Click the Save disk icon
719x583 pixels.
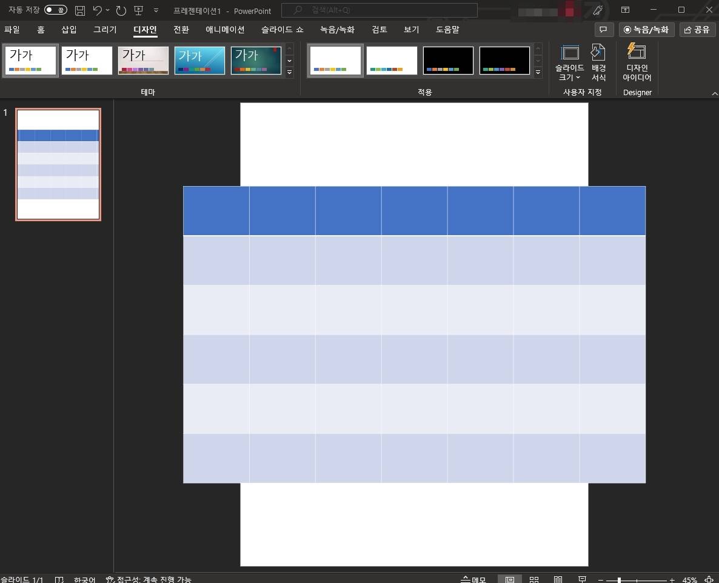[x=80, y=10]
